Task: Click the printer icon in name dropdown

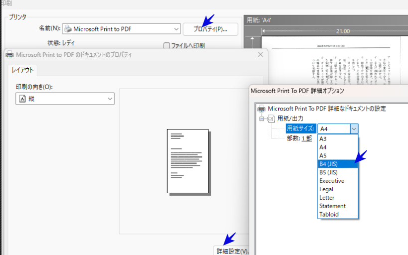Action: click(x=68, y=28)
